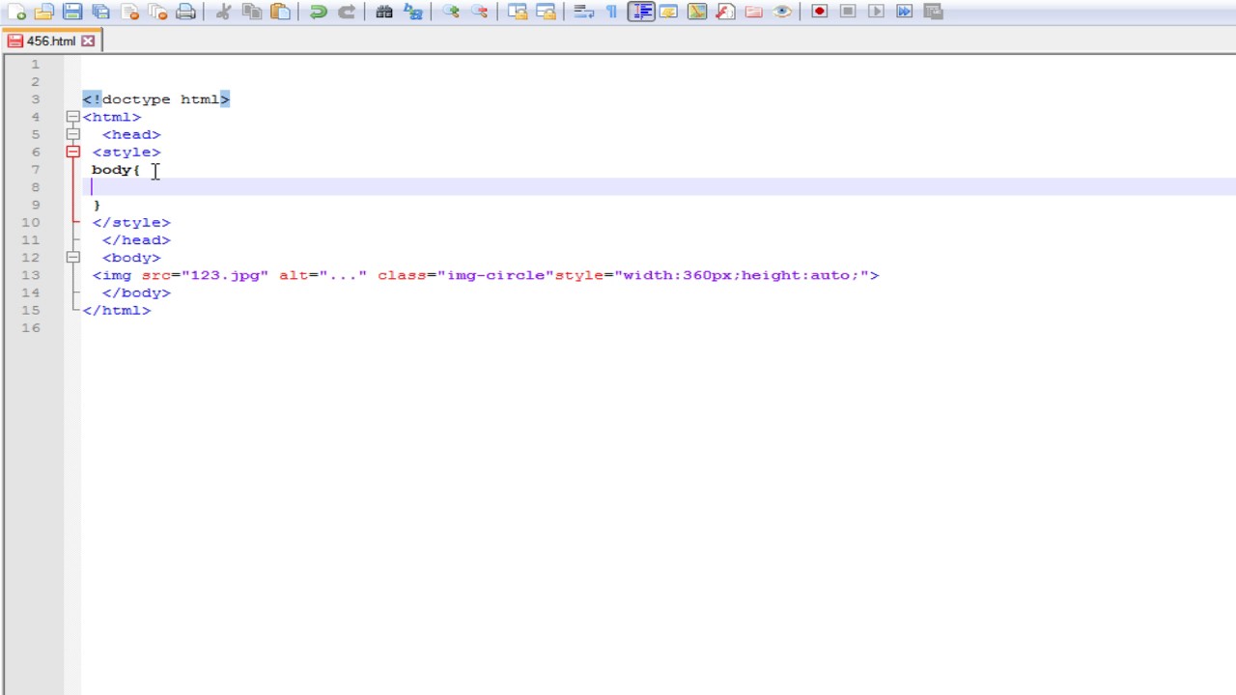Image resolution: width=1236 pixels, height=695 pixels.
Task: Zoom in on the editor text
Action: pyautogui.click(x=451, y=12)
